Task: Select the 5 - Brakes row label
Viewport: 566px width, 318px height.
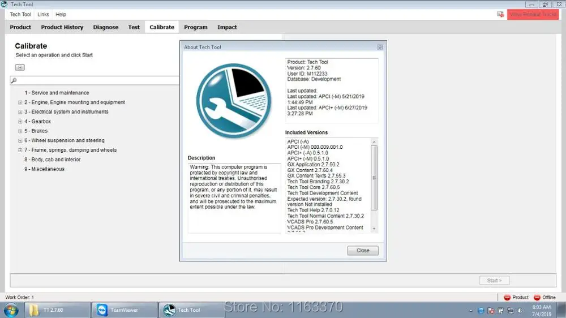Action: pyautogui.click(x=36, y=131)
